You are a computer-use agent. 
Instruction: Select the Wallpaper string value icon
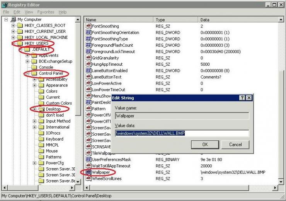[x=88, y=172]
